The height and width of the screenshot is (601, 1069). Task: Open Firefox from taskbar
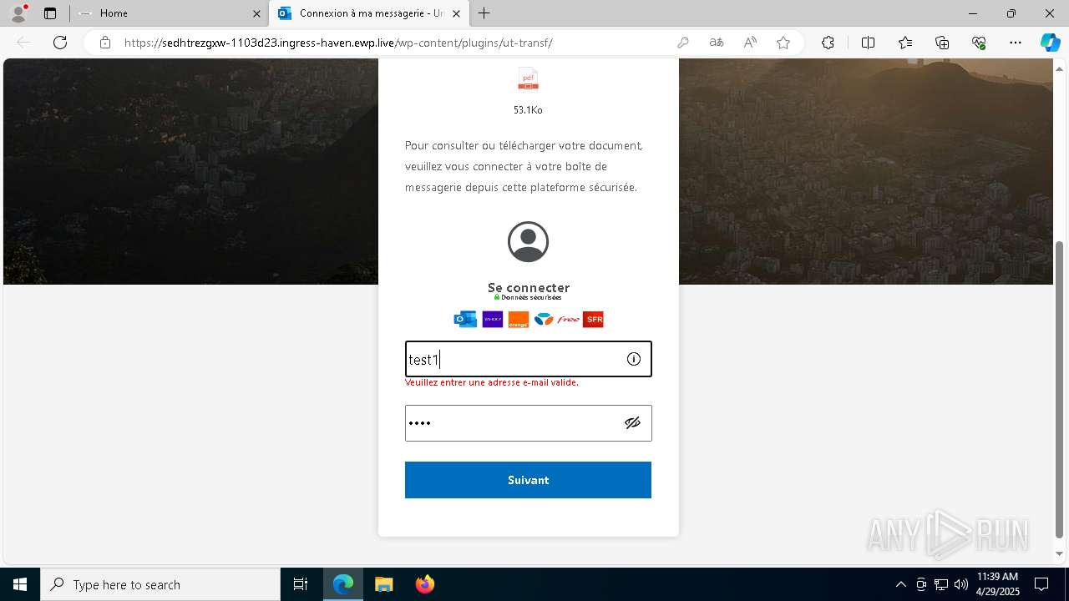point(425,584)
